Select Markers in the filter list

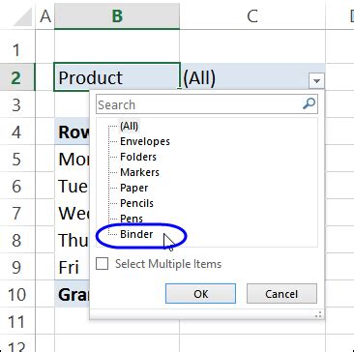(x=139, y=172)
